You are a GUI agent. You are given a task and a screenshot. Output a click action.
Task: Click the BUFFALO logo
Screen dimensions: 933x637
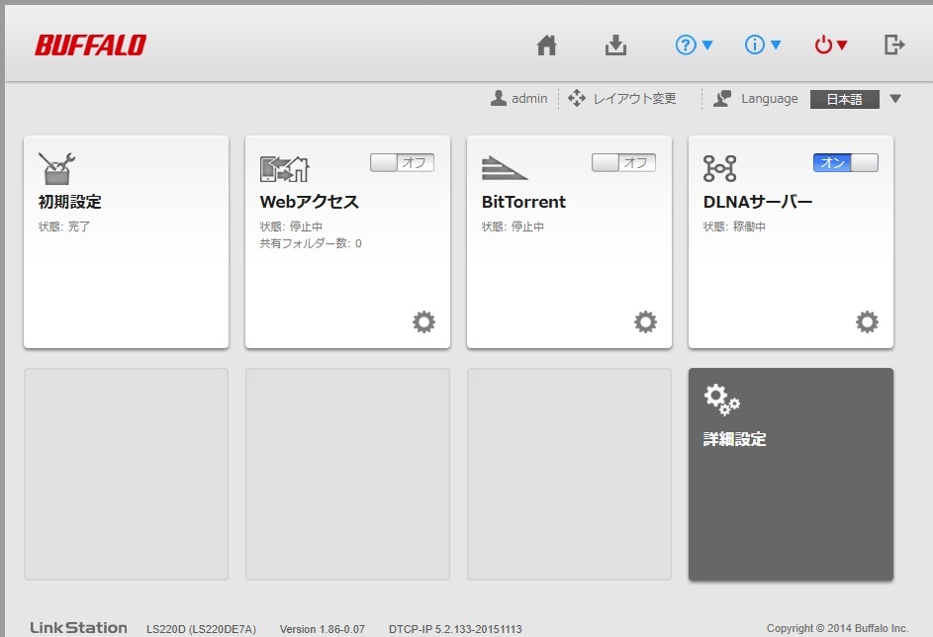[x=90, y=45]
